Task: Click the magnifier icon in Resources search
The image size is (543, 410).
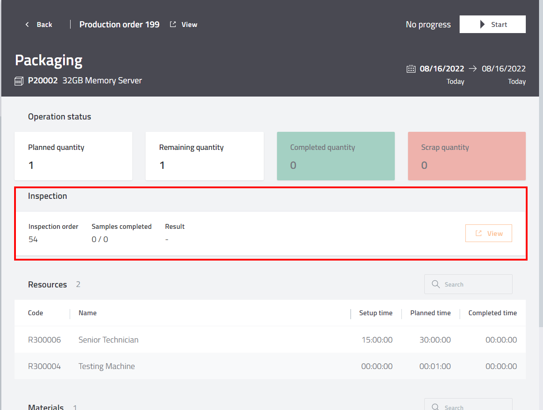Action: 436,284
